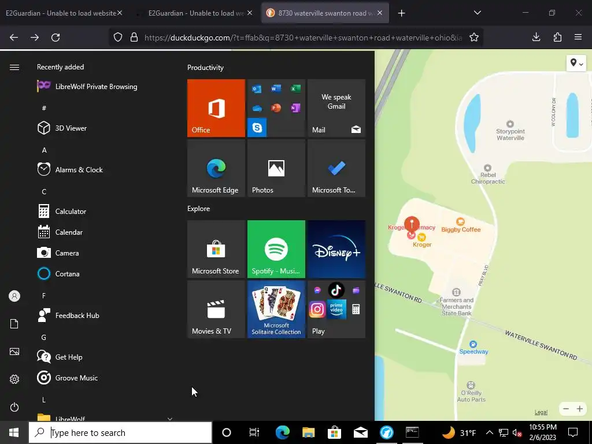Click the Explore group heading

(199, 208)
